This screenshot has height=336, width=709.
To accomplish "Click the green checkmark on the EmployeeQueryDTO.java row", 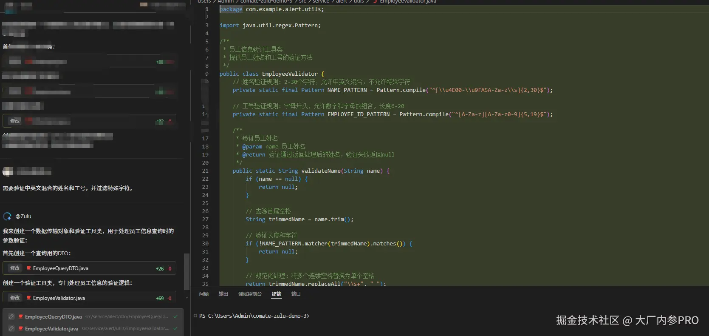I will coord(175,317).
